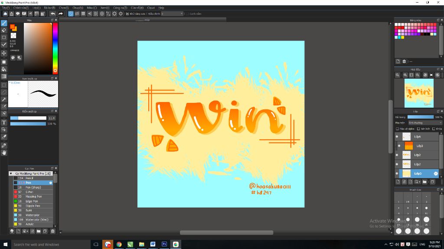The image size is (444, 249).
Task: Click the Undo arrow in toolbar
Action: [x=53, y=13]
